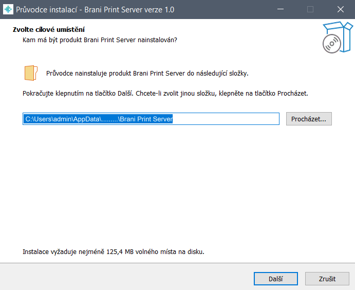This screenshot has width=355, height=290.
Task: Click the heading "Zvolte cílové umístění"
Action: tap(49, 30)
